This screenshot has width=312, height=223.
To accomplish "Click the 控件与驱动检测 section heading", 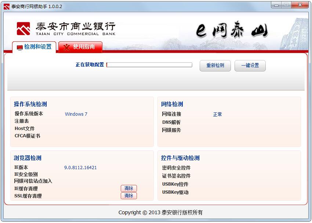I will 180,158.
